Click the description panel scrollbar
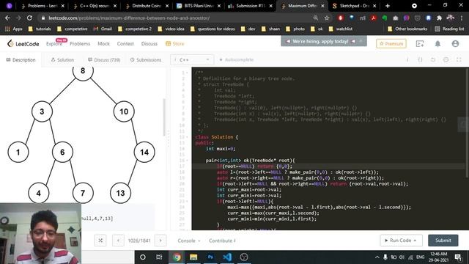Image resolution: width=469 pixels, height=264 pixels. click(x=164, y=117)
